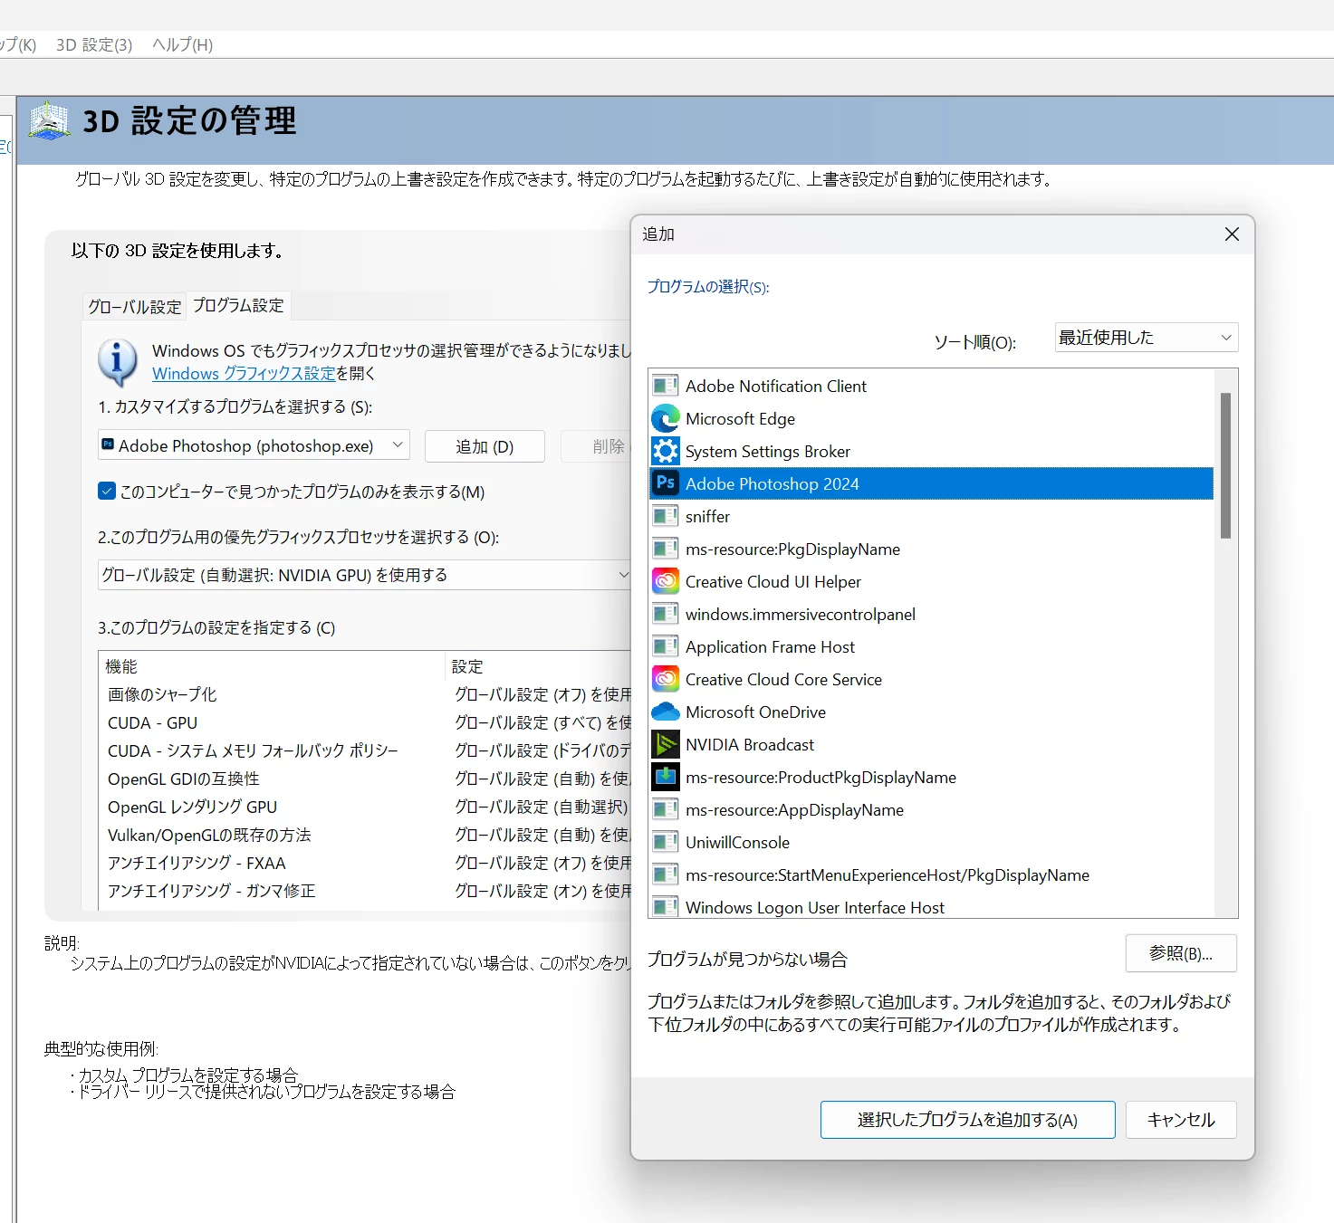Click the 参照(B)... browse button
This screenshot has width=1334, height=1223.
coord(1181,953)
